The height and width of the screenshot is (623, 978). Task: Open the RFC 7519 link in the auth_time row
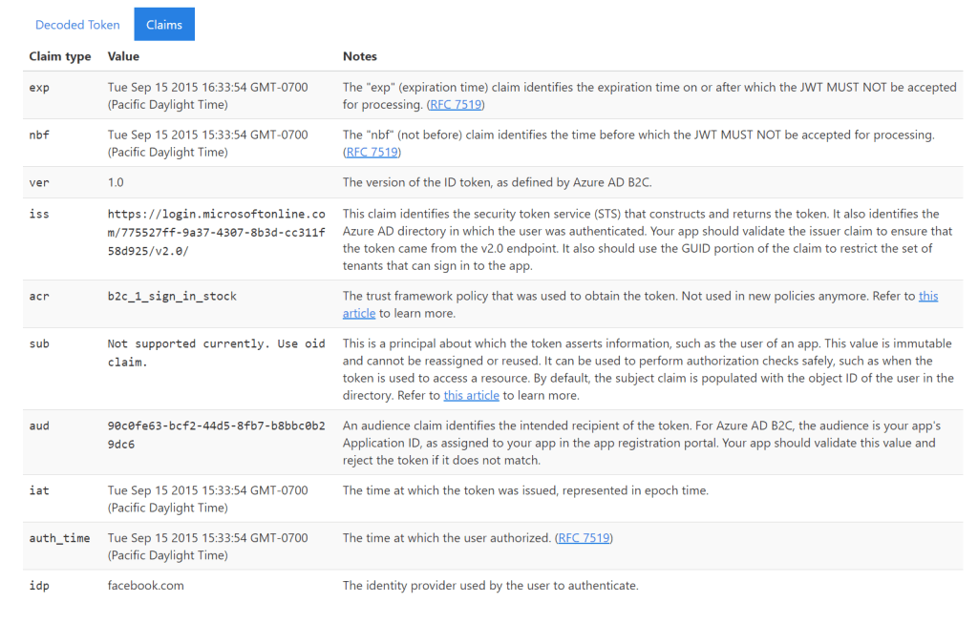[584, 537]
